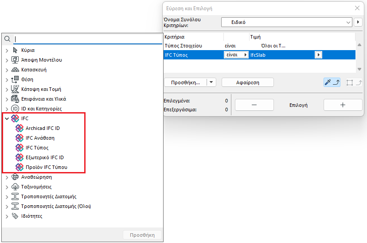367x243 pixels.
Task: Click the arrow icon beside the eyedropper
Action: click(x=336, y=82)
